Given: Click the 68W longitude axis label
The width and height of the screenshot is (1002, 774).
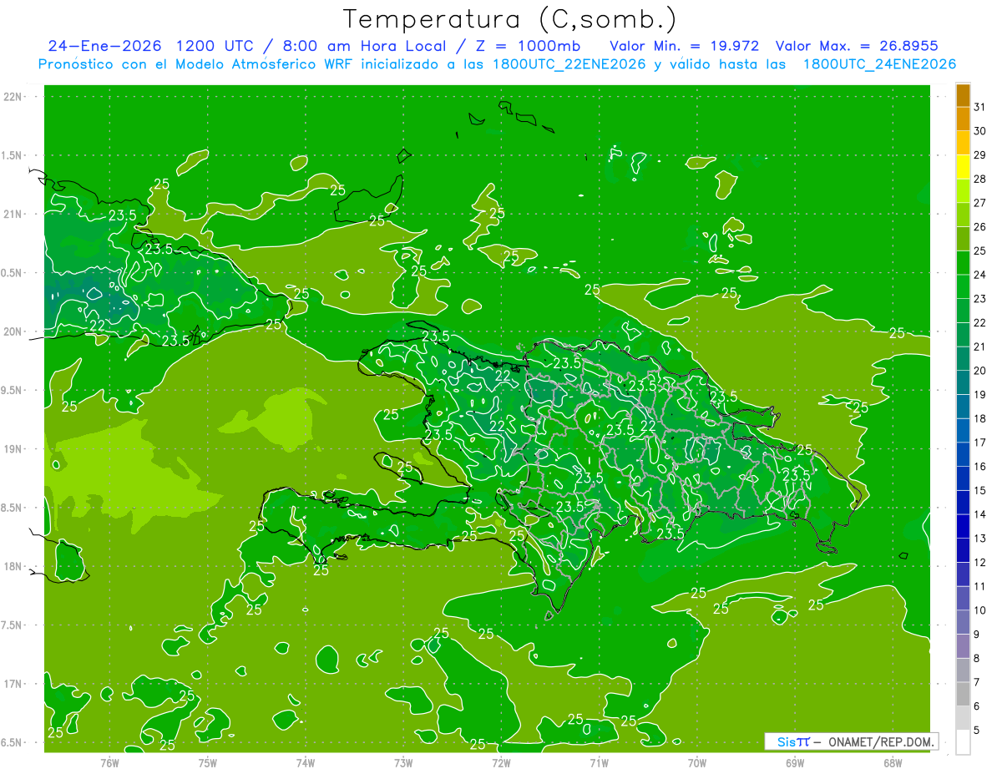Looking at the screenshot, I should point(893,762).
